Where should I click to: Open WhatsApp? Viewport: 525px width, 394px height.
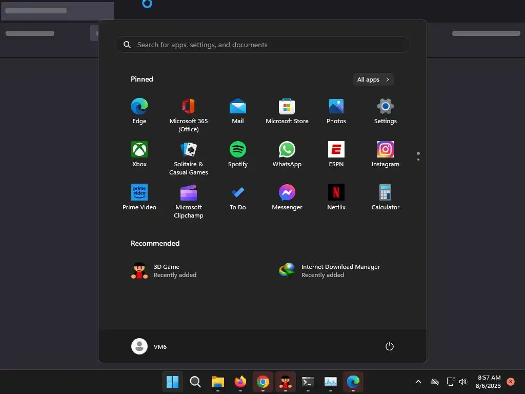tap(287, 154)
